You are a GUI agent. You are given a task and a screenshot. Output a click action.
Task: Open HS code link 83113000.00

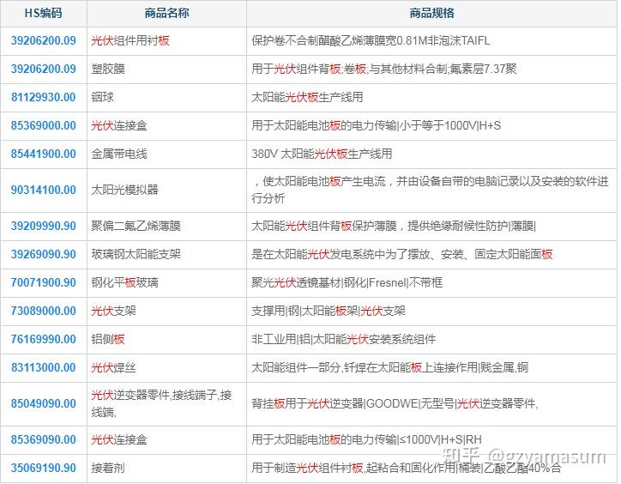pos(43,367)
